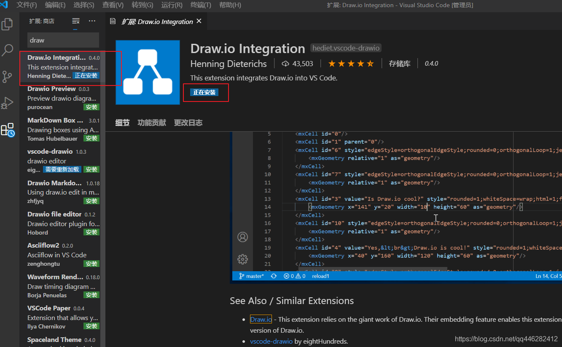
Task: Install the vscode-drawio extension
Action: tap(91, 169)
